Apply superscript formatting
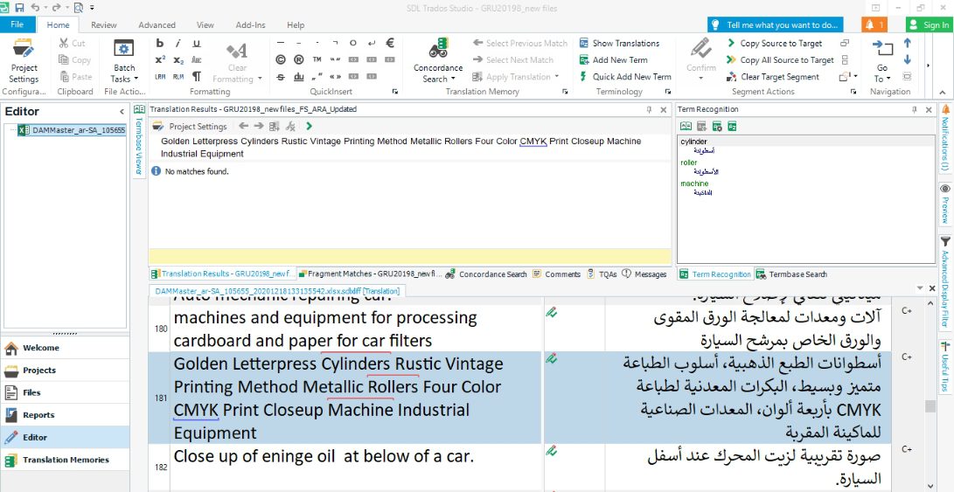Screen dimensions: 954x492 160,59
